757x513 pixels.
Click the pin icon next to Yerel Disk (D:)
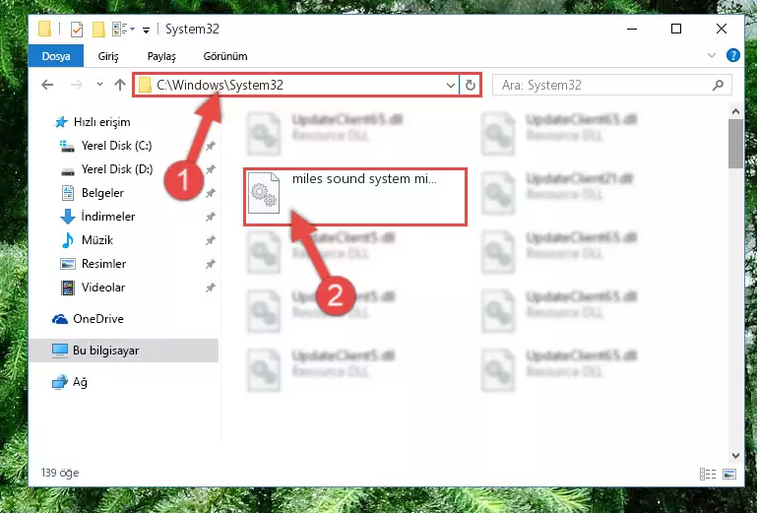point(210,169)
